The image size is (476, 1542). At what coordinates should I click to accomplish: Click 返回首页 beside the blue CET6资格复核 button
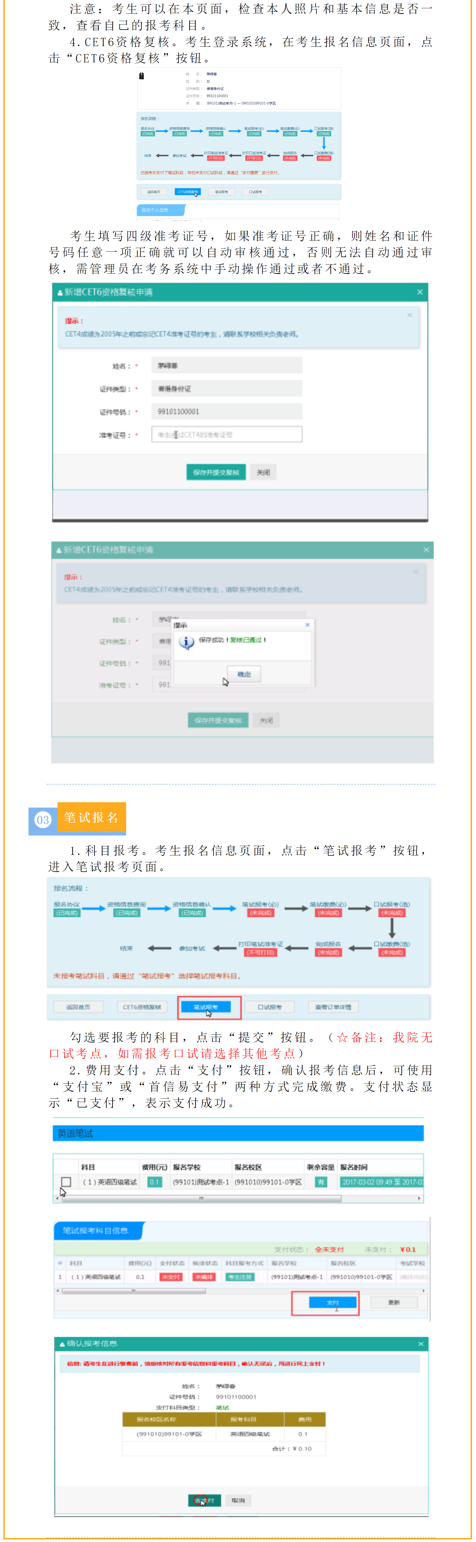(154, 192)
